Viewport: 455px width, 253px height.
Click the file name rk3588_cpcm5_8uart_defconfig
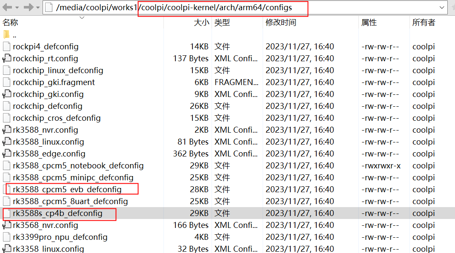click(x=70, y=201)
